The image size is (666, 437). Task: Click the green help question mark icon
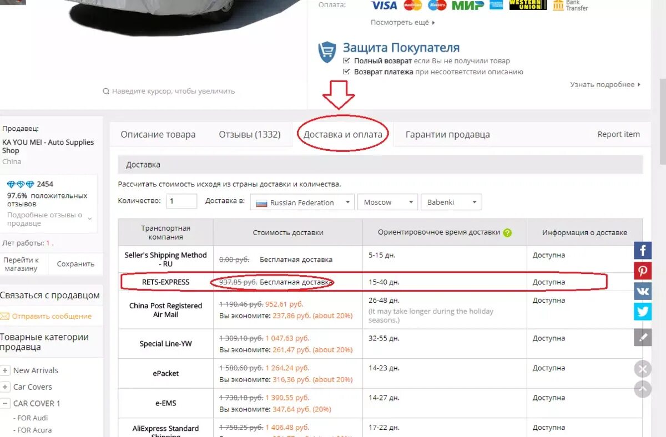click(507, 233)
